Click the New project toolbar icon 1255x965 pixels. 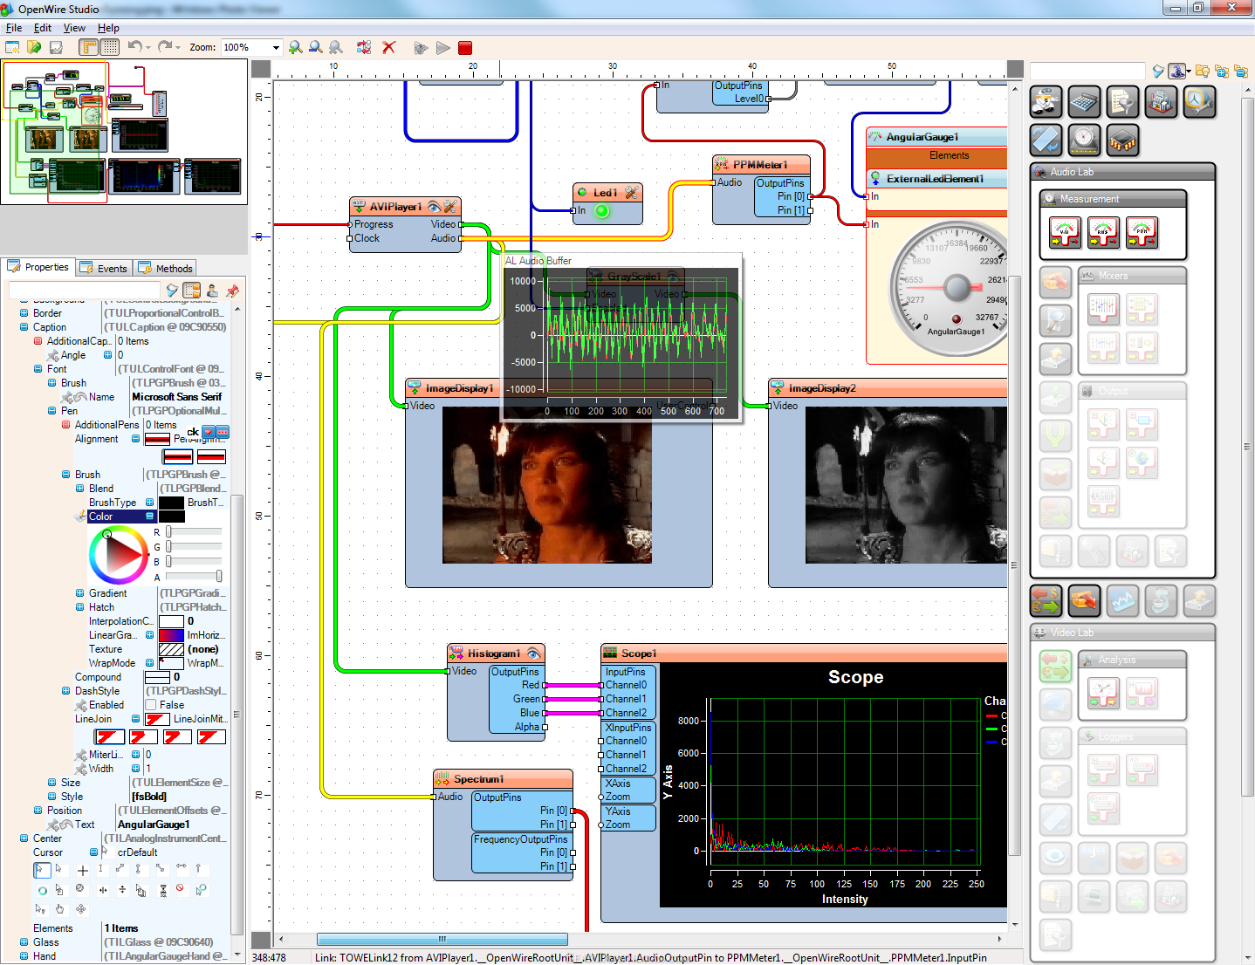(x=12, y=47)
